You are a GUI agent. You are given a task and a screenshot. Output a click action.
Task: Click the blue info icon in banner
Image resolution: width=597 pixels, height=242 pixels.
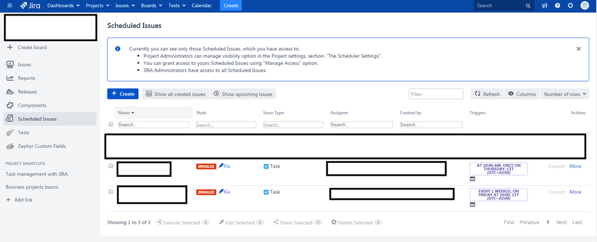point(118,49)
